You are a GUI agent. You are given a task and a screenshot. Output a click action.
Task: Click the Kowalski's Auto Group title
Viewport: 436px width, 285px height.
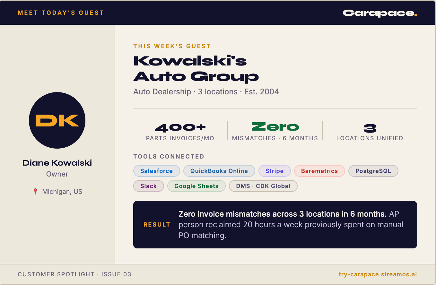click(x=196, y=69)
